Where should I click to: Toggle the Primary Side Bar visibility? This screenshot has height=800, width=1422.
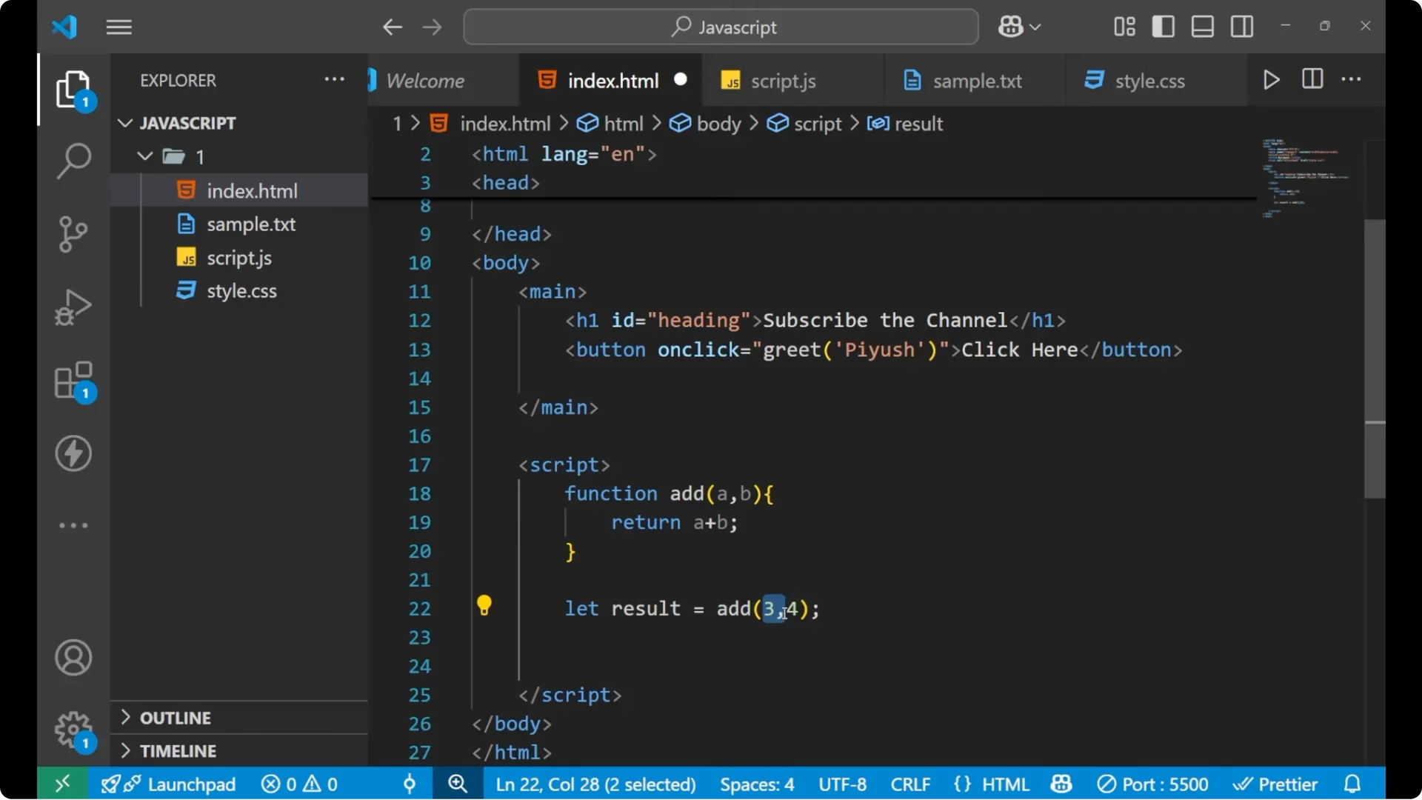[x=1163, y=26]
